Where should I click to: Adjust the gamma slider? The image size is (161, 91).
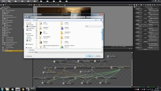point(153,22)
